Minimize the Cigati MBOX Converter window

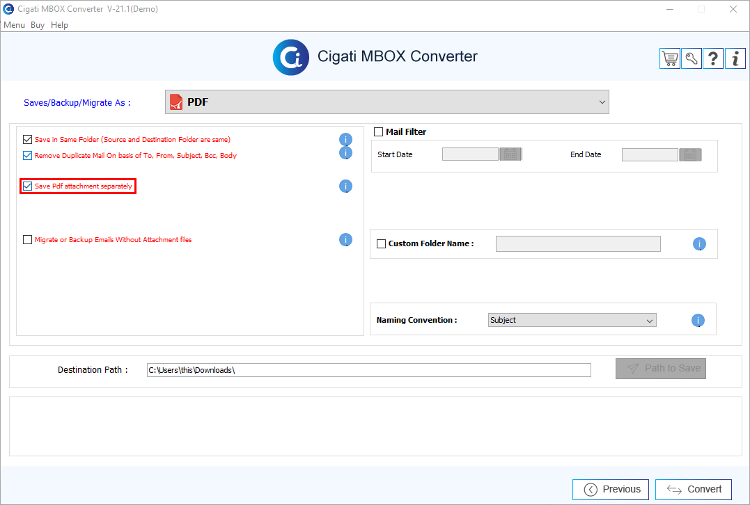coord(670,9)
